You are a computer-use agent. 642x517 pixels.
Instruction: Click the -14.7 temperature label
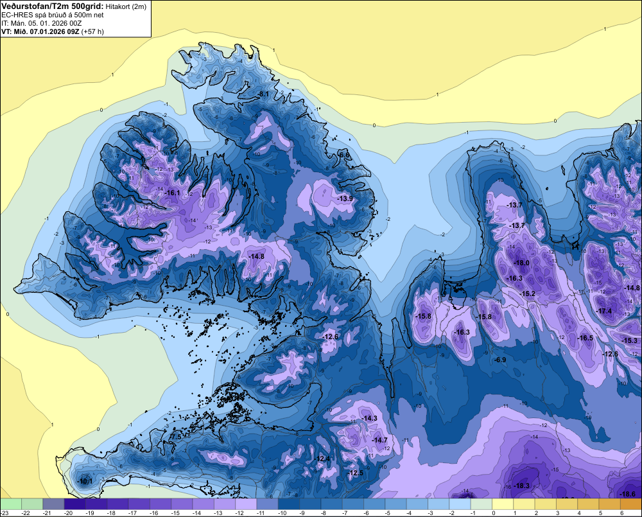(x=379, y=440)
